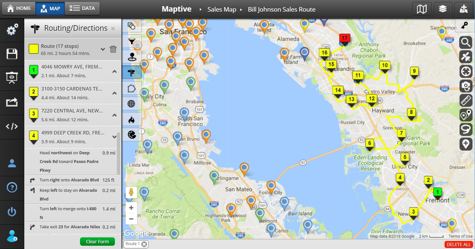The image size is (475, 249).
Task: Select the globe boundary tool
Action: (x=131, y=103)
